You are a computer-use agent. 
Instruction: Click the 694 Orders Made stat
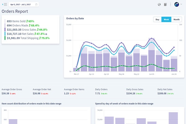click(x=23, y=25)
